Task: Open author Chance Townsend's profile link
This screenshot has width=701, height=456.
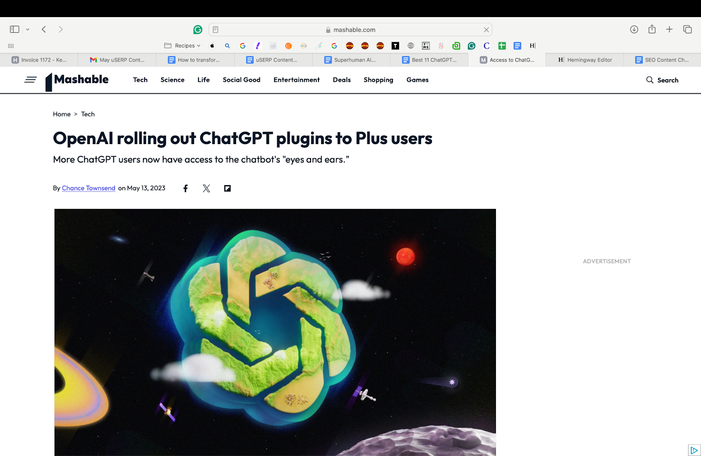Action: pos(89,188)
